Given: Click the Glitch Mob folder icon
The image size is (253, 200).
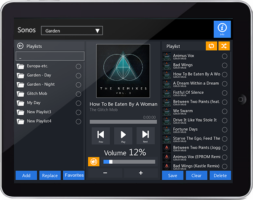Looking at the screenshot, I should coord(20,94).
